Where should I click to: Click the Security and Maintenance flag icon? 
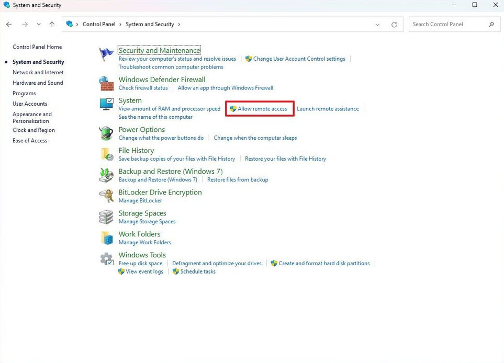(106, 54)
